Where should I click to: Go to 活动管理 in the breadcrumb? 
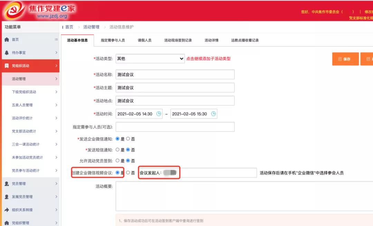[x=91, y=27]
